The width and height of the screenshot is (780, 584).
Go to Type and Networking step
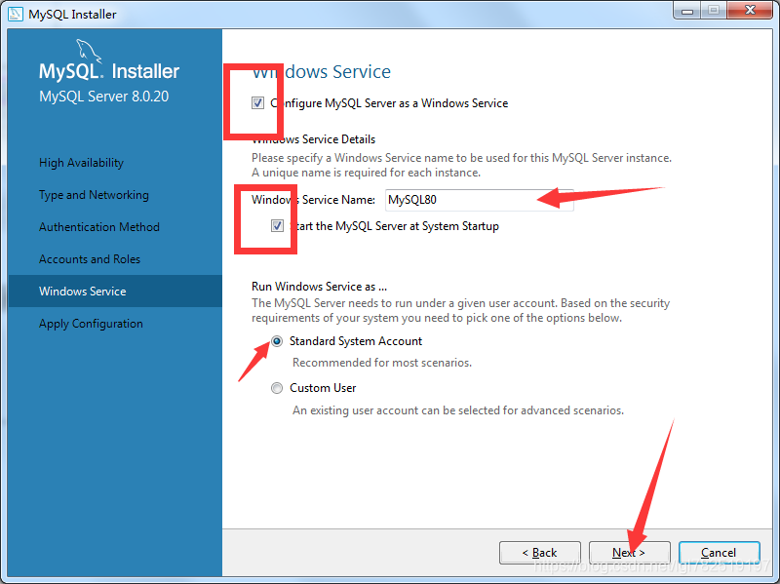[x=94, y=195]
